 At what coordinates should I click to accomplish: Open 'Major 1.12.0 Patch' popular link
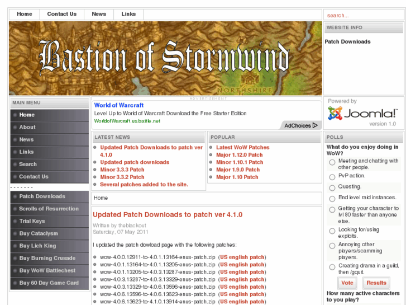[239, 155]
